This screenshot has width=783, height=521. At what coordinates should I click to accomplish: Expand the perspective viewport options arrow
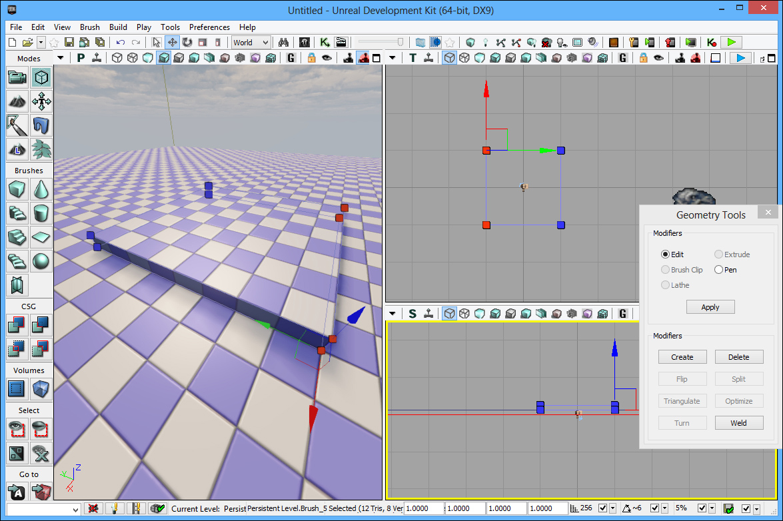click(x=61, y=58)
